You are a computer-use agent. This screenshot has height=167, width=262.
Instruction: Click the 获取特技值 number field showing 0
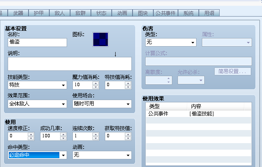click(x=115, y=136)
